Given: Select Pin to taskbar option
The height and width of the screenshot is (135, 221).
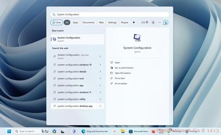Looking at the screenshot, I should coord(121,84).
